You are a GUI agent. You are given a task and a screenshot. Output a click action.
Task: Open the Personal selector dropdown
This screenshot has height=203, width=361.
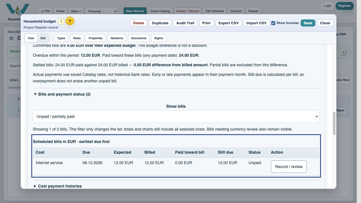point(102,11)
